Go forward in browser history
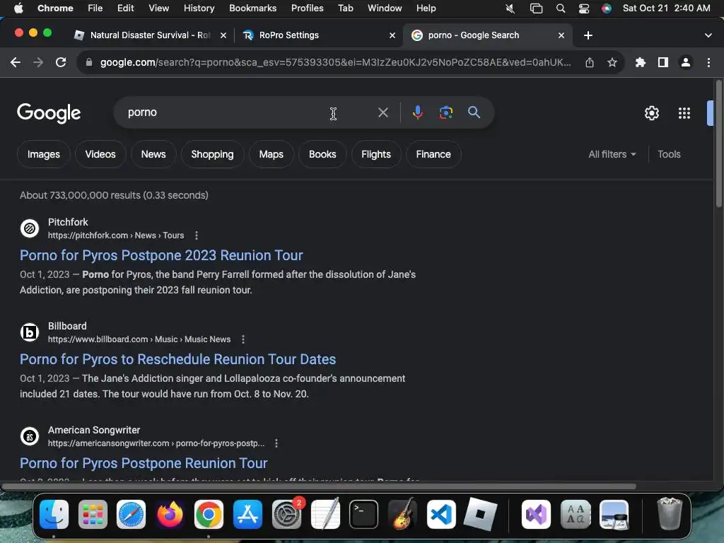Image resolution: width=724 pixels, height=543 pixels. pos(38,62)
